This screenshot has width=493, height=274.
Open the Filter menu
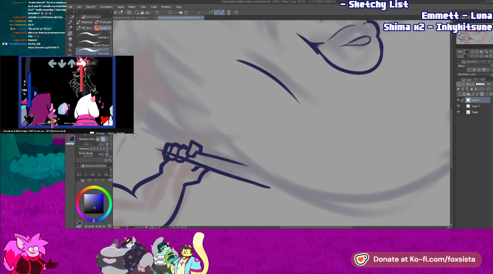(x=153, y=7)
